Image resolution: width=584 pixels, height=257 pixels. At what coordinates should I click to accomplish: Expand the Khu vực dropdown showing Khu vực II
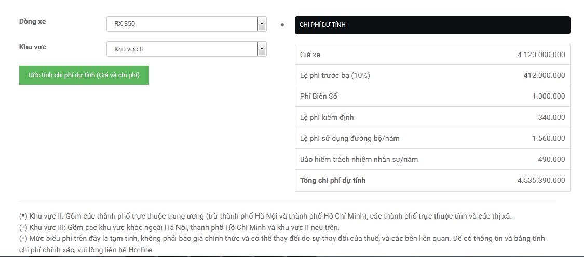(x=182, y=49)
